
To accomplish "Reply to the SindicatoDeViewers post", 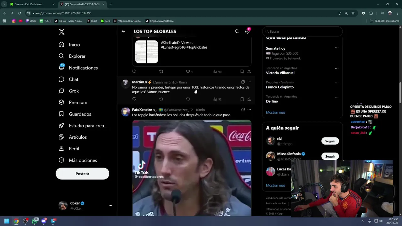I will point(134,72).
